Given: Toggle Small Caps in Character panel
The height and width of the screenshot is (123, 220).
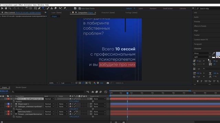Looking at the screenshot, I should click(x=210, y=81).
